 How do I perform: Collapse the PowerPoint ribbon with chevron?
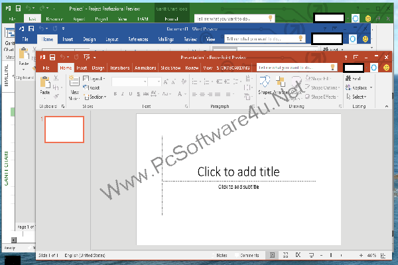[x=386, y=106]
